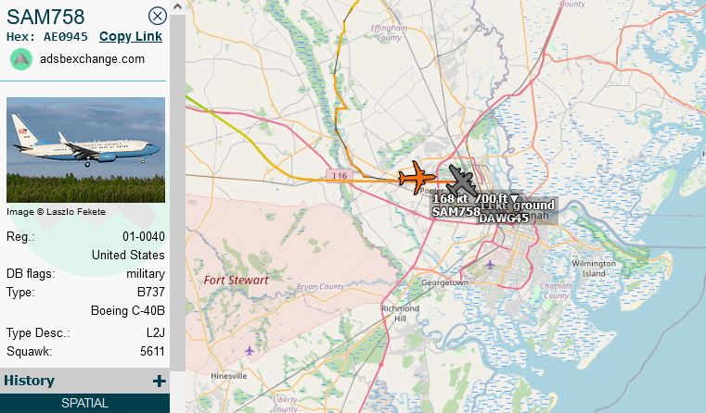Click the Image © Laszlo Fekete credit

point(56,212)
